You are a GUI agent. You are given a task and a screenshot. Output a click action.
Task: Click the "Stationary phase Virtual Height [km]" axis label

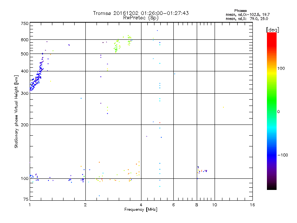point(16,111)
